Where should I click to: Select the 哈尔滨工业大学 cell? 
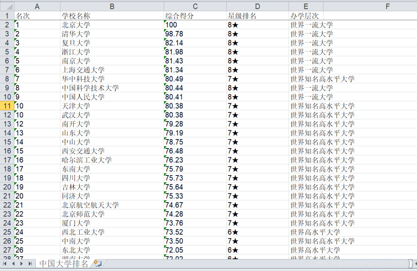tap(112, 160)
